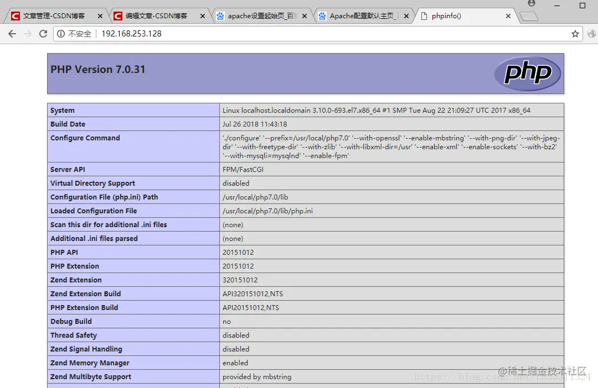598x388 pixels.
Task: Click Scan this dir for additional .ini files
Action: coord(109,224)
